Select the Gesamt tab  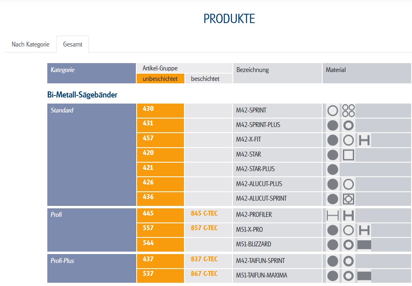pyautogui.click(x=73, y=44)
